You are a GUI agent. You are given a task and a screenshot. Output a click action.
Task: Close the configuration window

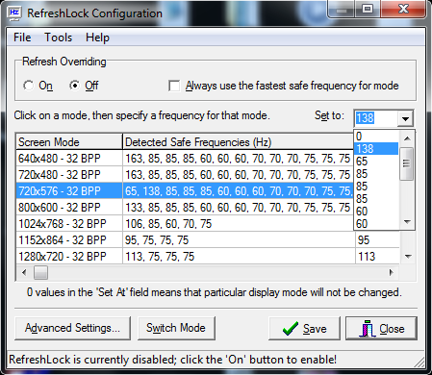[x=381, y=328]
